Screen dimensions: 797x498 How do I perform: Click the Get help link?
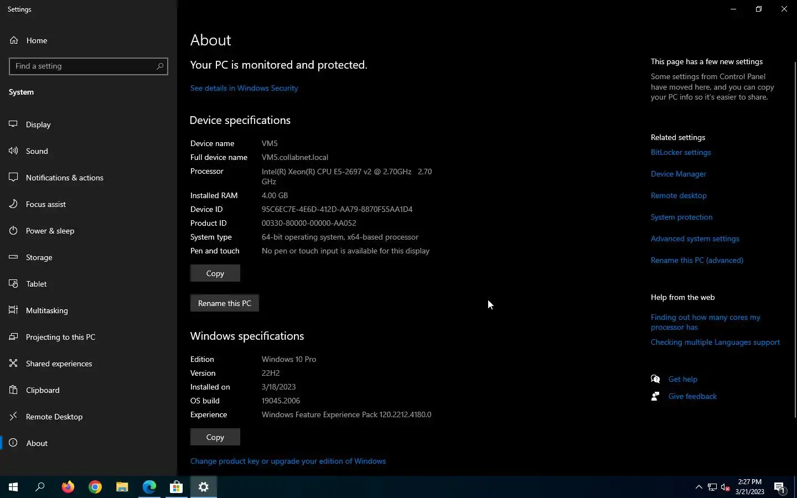pos(683,379)
